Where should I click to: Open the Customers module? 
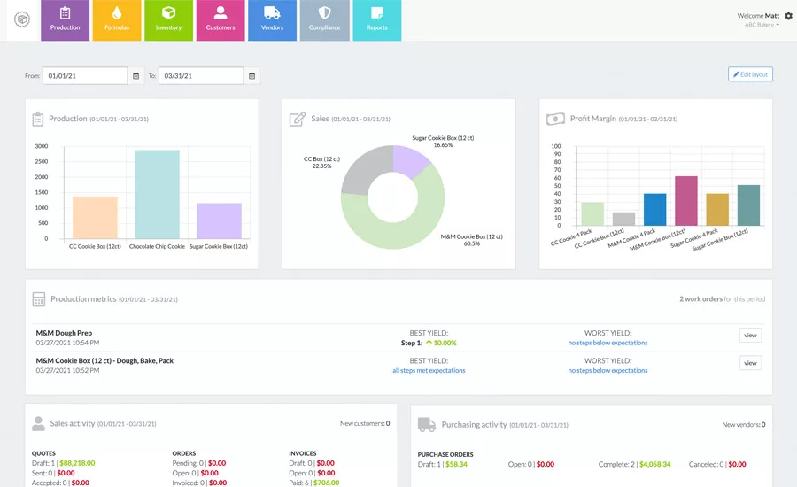(221, 19)
